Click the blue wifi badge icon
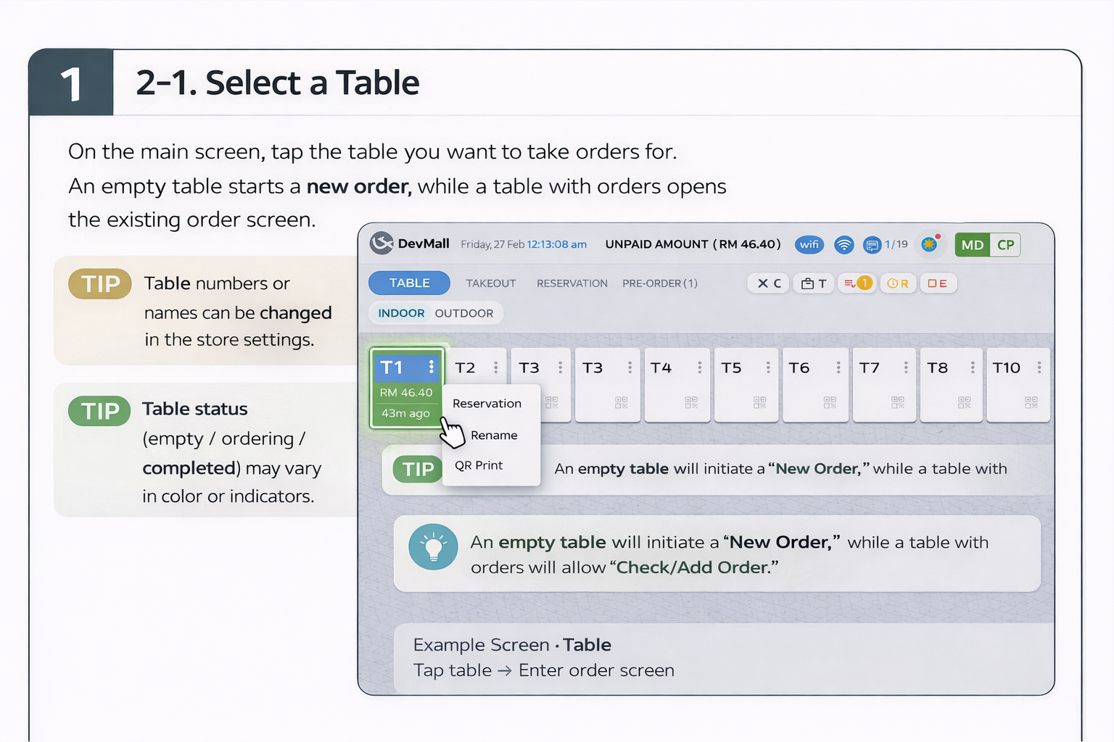Screen dimensions: 1114x742 (809, 244)
